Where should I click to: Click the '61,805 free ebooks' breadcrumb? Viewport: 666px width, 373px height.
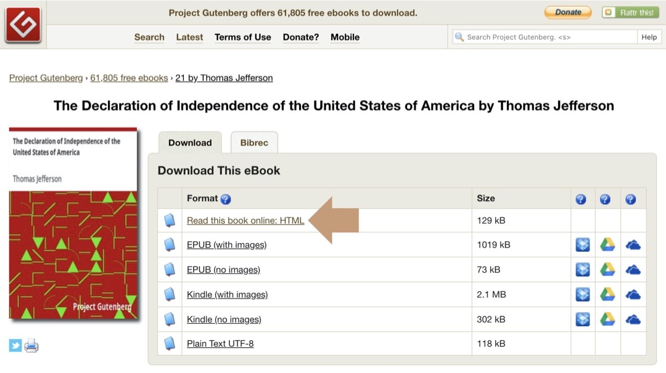(128, 78)
